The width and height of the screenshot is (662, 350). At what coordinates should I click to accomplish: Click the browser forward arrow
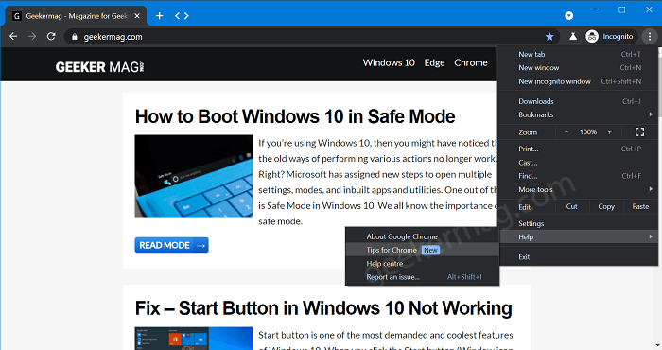click(x=32, y=36)
